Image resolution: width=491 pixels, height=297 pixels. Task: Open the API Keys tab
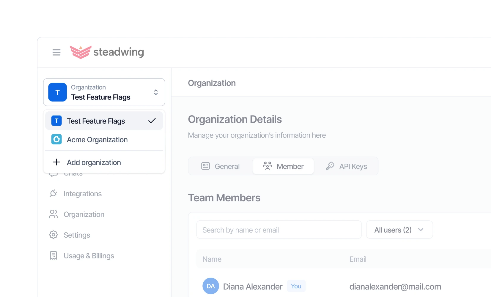346,166
